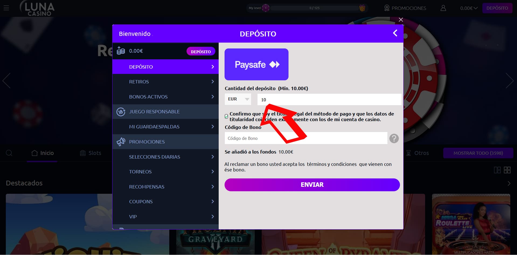Open the EUR currency dropdown
This screenshot has height=255, width=517.
238,99
